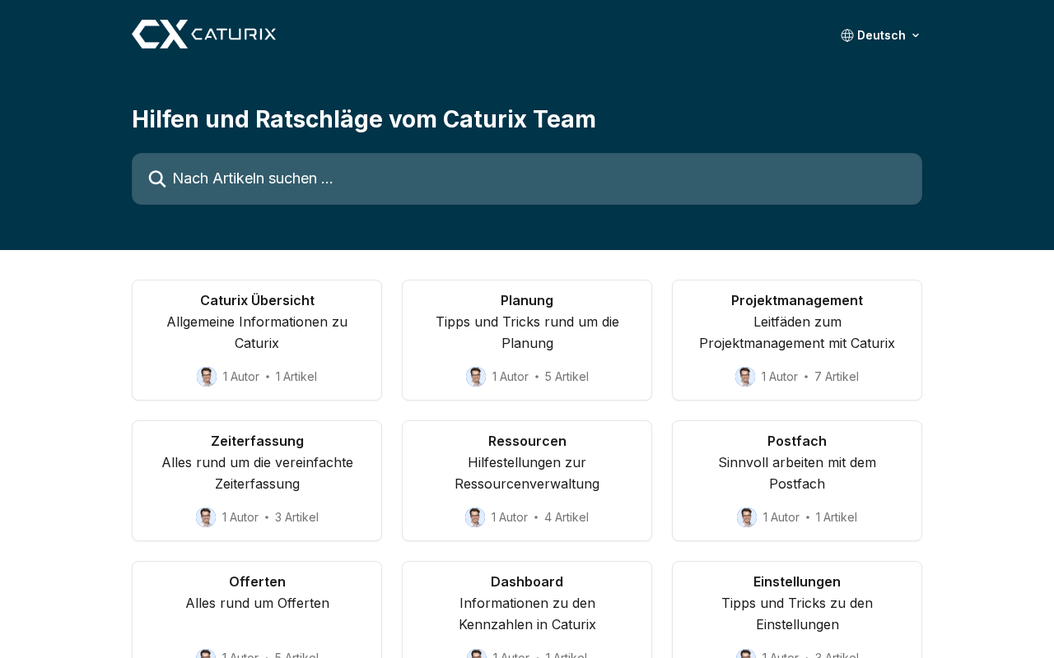
Task: Open the Offerten collection
Action: coord(257,582)
